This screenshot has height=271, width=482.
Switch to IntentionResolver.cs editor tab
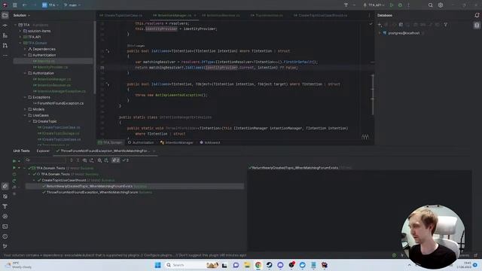pos(221,15)
